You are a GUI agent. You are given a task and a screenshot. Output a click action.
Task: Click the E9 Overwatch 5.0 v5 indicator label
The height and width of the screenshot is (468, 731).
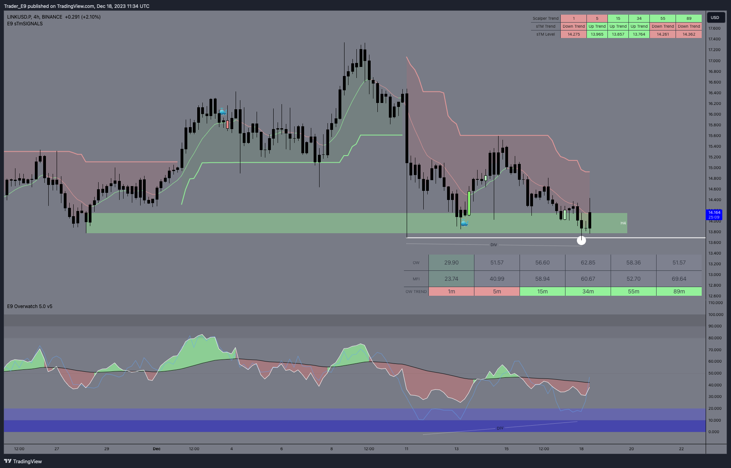[30, 306]
